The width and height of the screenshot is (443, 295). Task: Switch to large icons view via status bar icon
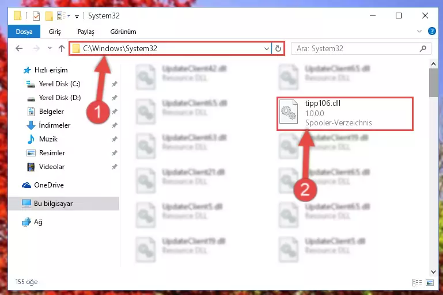pyautogui.click(x=430, y=282)
